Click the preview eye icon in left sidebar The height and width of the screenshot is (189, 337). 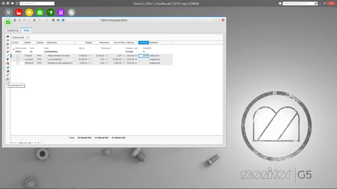(x=8, y=40)
